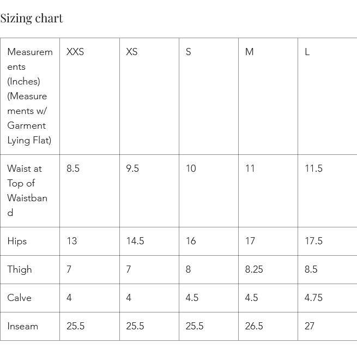Click the L size column header
This screenshot has height=361, width=357.
pos(307,52)
